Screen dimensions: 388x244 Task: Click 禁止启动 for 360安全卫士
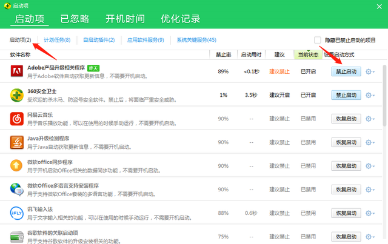[346, 95]
